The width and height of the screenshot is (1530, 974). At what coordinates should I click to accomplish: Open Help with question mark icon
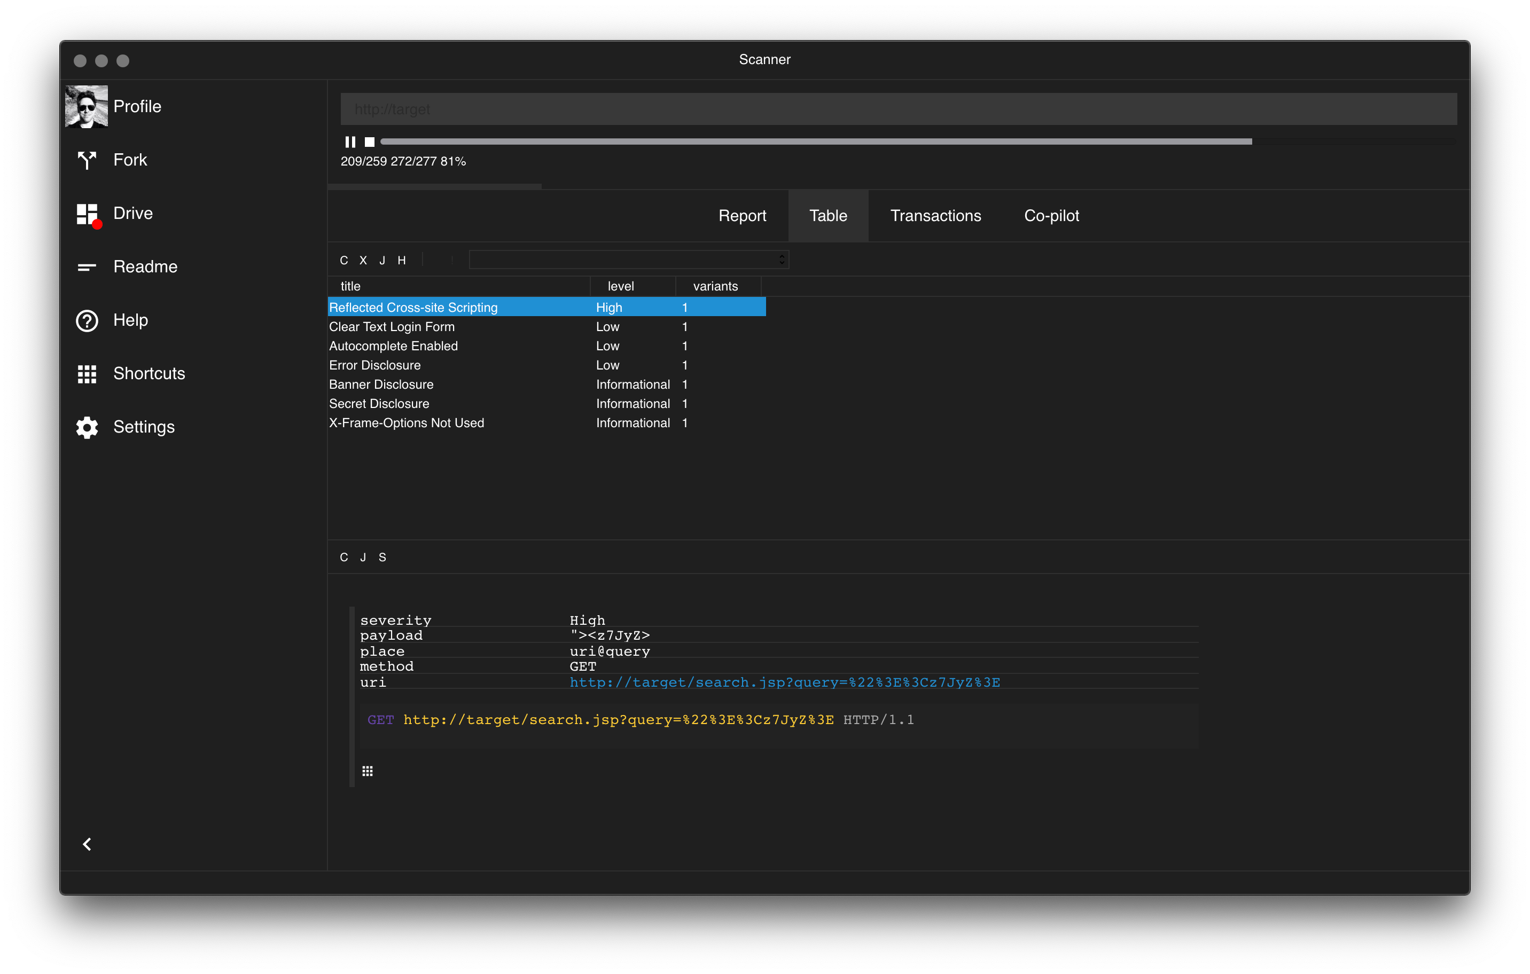coord(87,320)
